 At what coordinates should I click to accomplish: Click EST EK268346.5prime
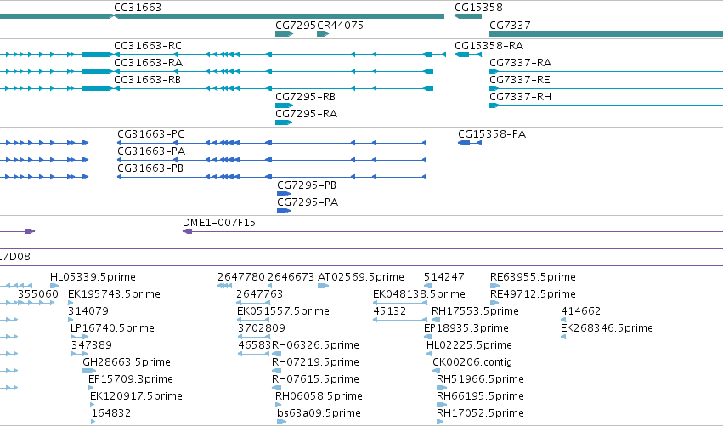[x=607, y=328]
